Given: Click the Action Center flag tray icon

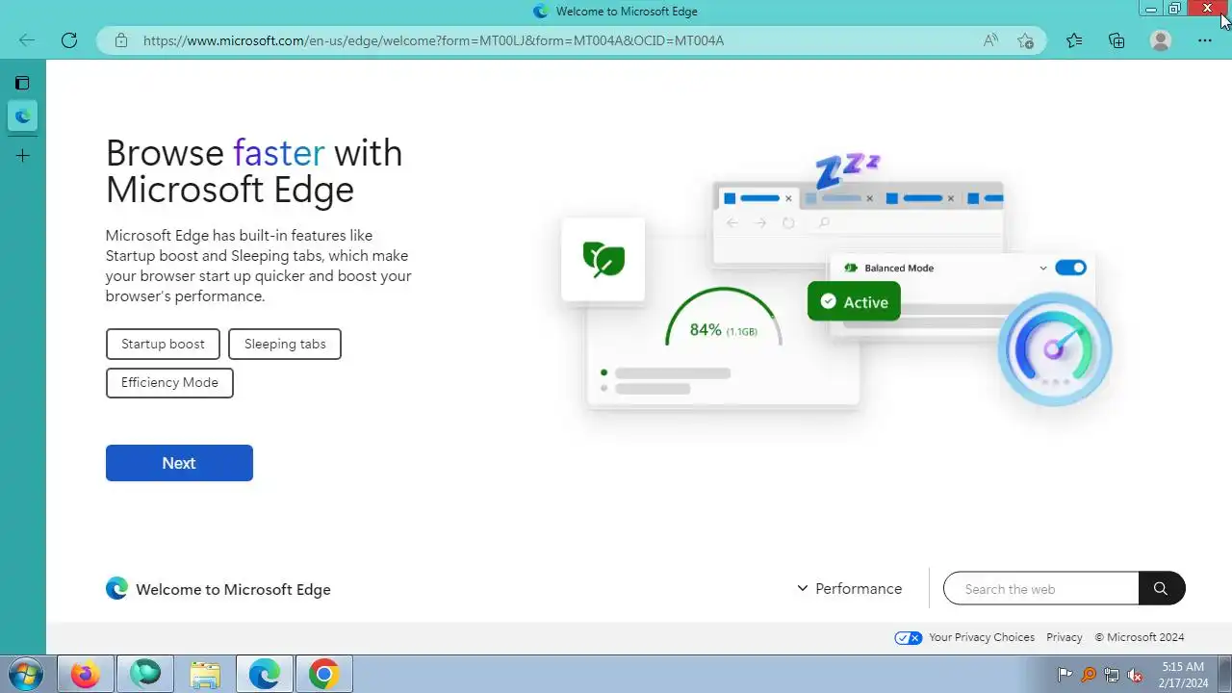Looking at the screenshot, I should [1065, 675].
